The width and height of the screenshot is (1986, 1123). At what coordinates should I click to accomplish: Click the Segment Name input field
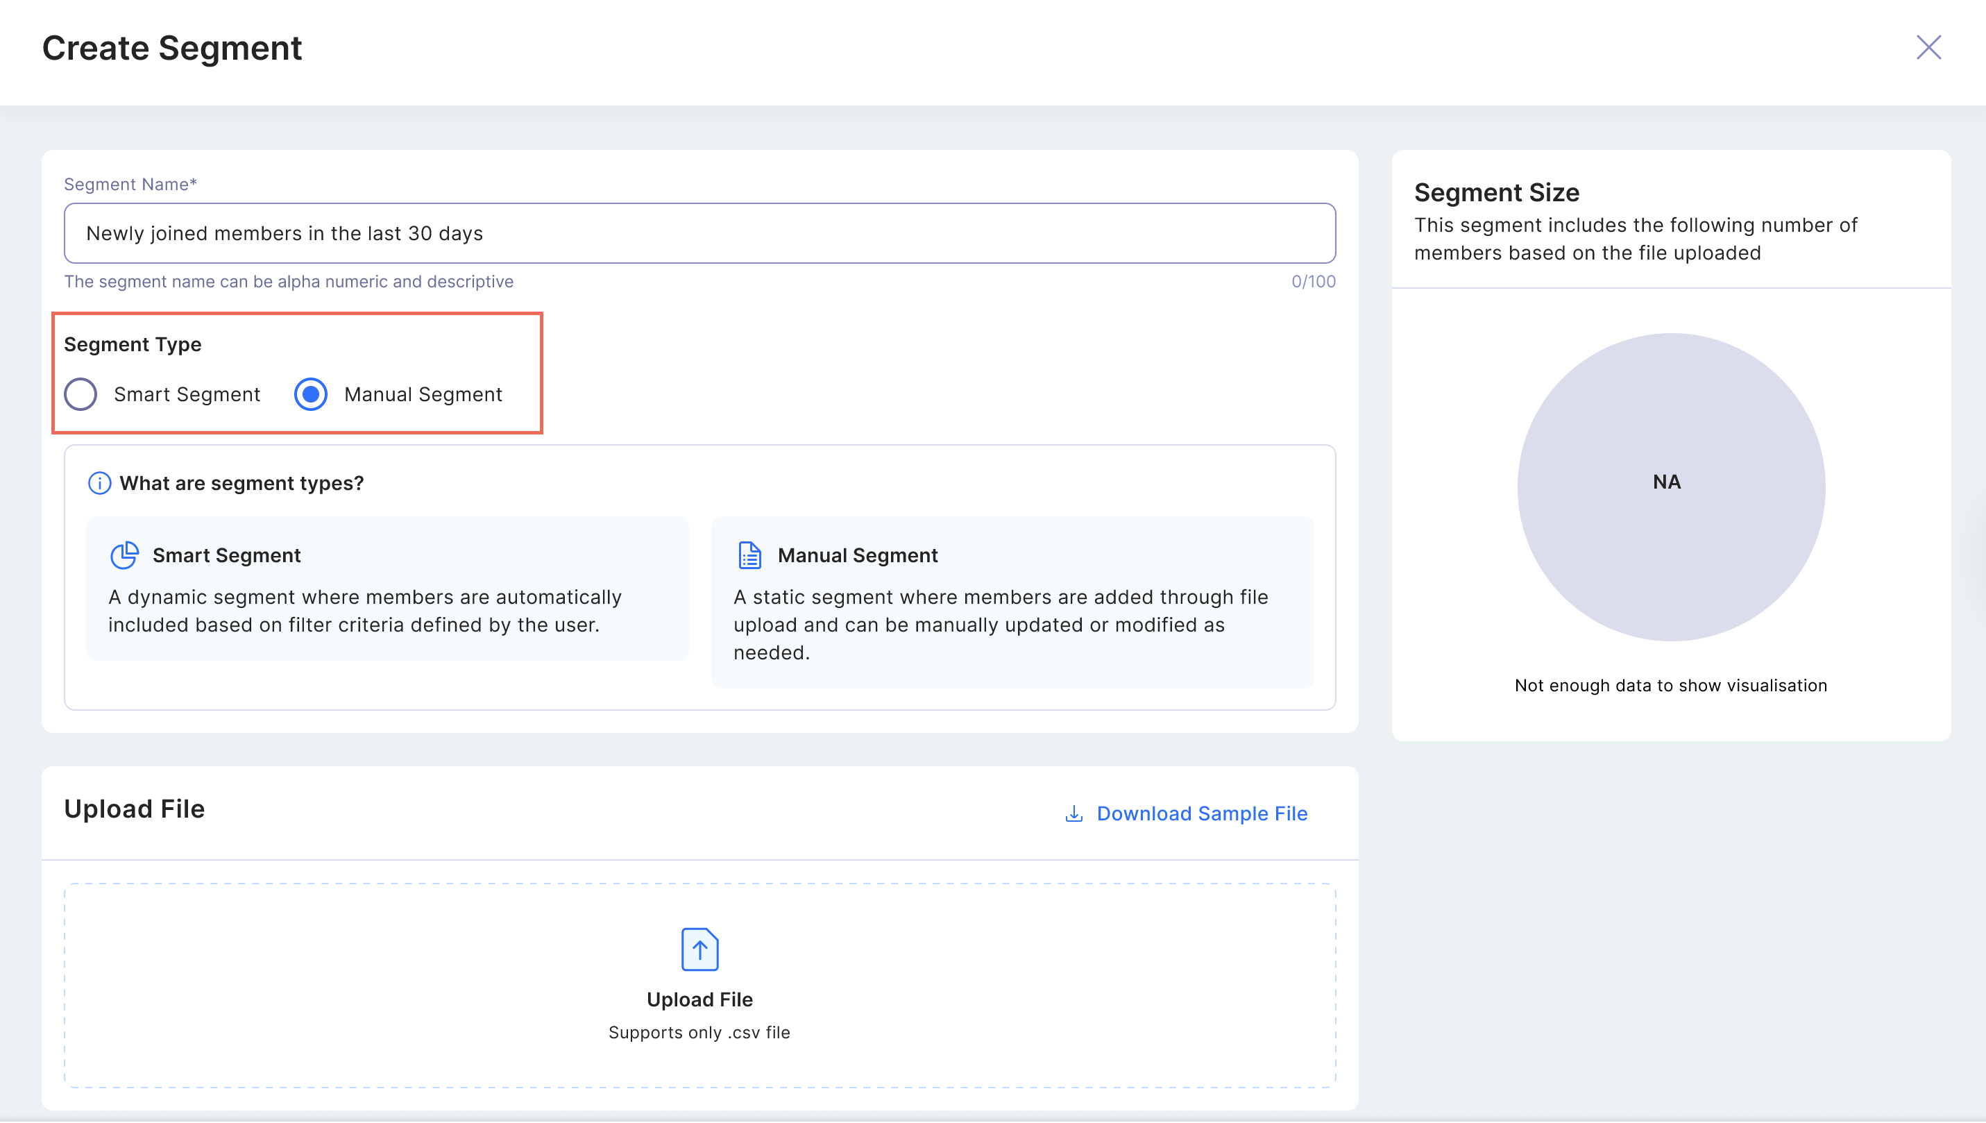(x=699, y=233)
